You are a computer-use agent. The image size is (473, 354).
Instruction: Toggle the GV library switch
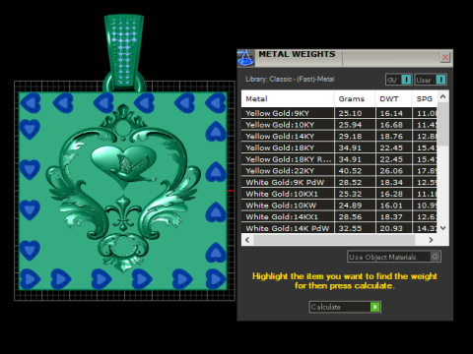pos(399,80)
